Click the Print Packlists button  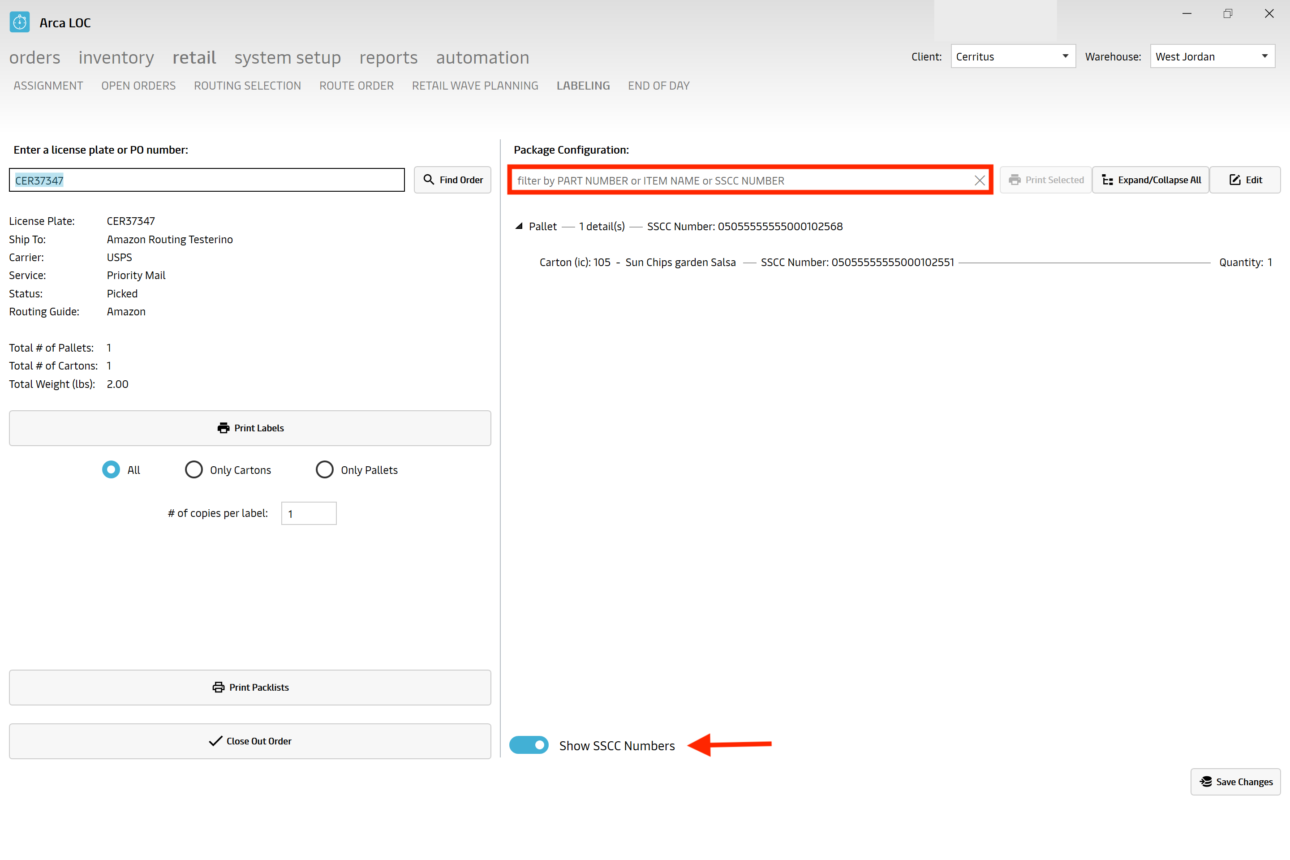point(250,687)
